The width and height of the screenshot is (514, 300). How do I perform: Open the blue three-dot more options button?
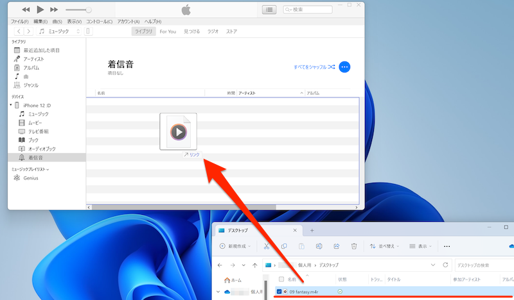[344, 67]
